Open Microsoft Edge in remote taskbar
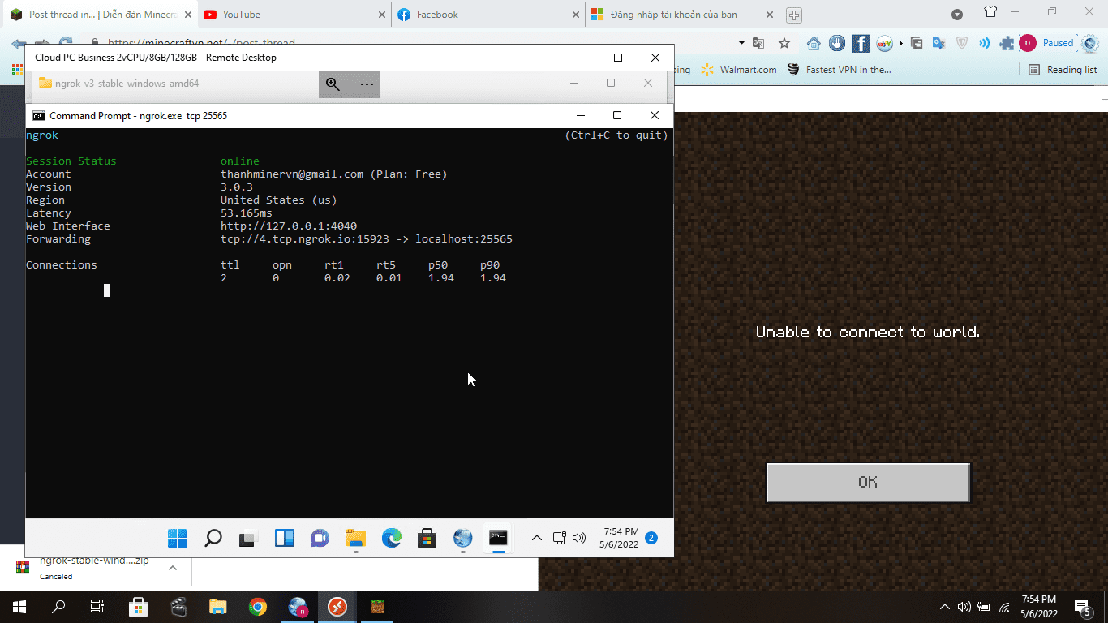Image resolution: width=1108 pixels, height=623 pixels. 392,538
